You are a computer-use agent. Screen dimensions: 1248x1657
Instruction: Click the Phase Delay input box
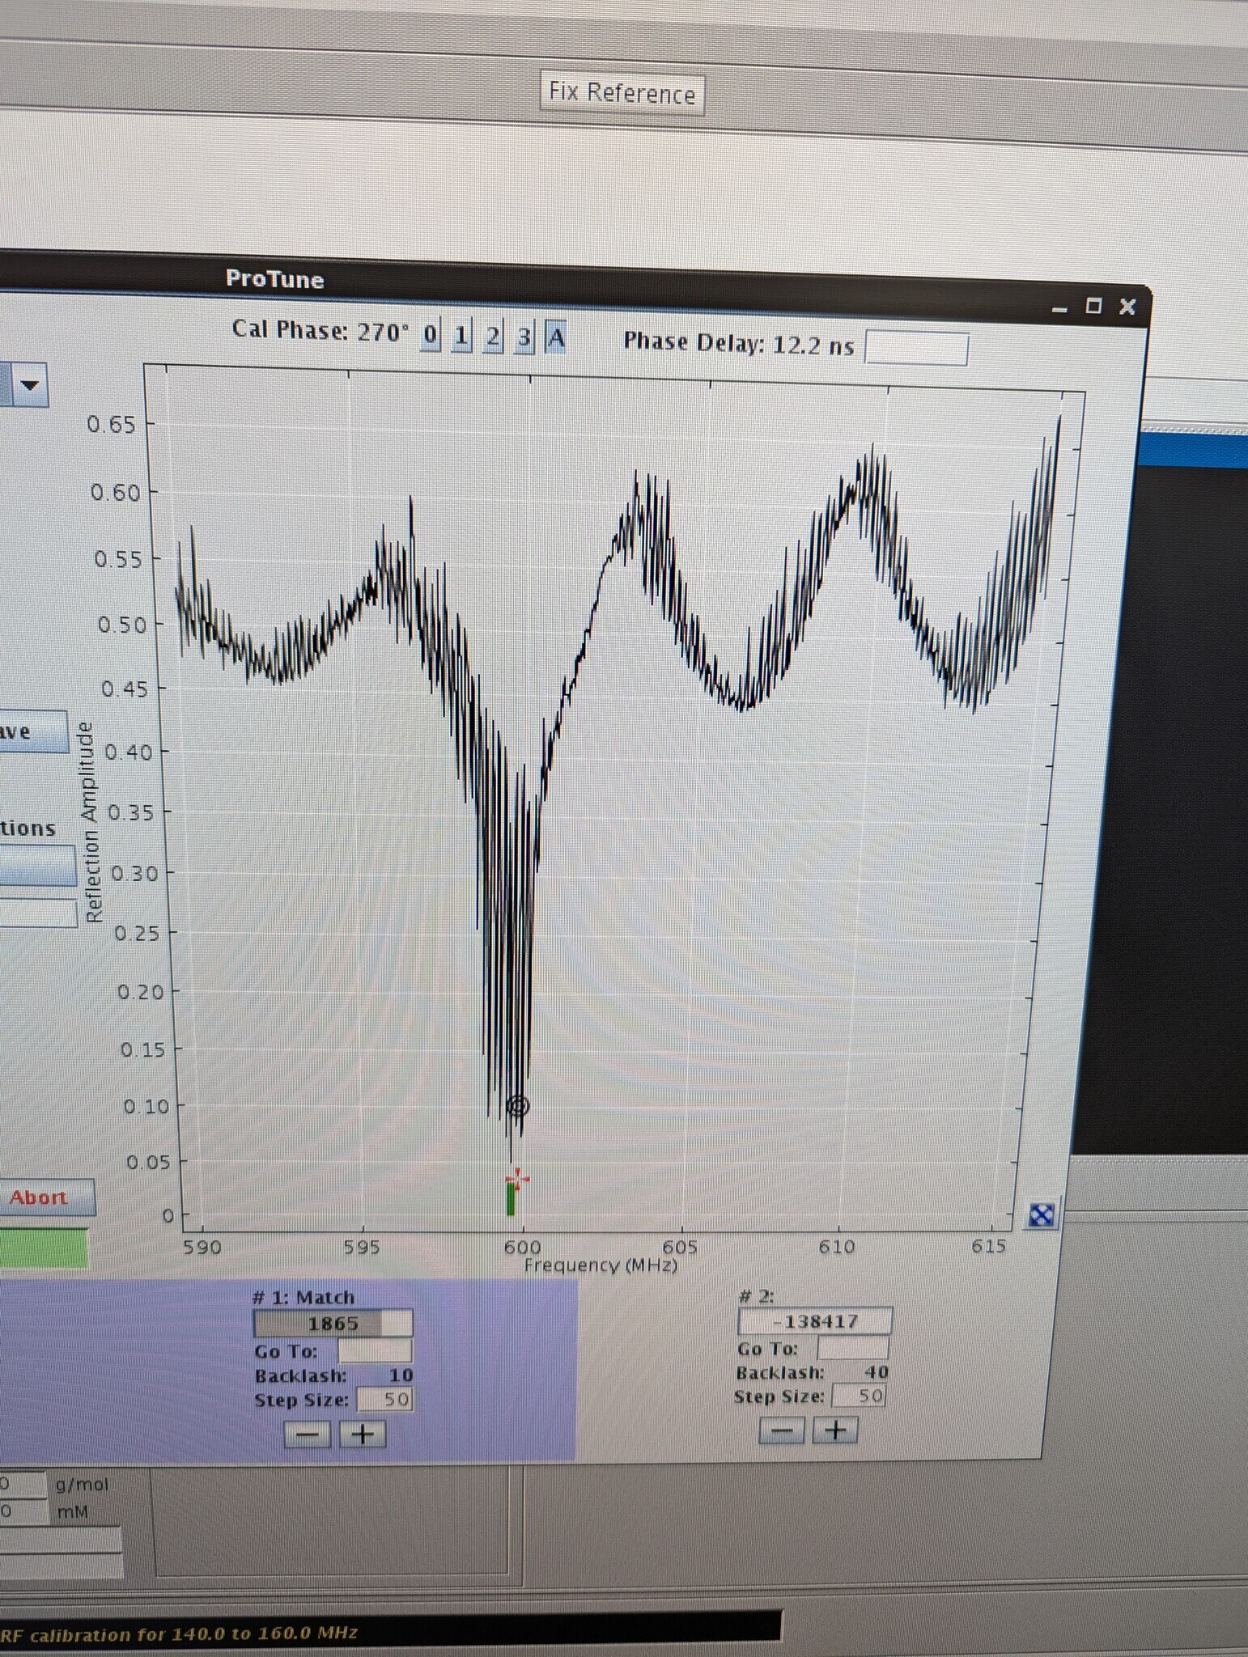pyautogui.click(x=916, y=350)
